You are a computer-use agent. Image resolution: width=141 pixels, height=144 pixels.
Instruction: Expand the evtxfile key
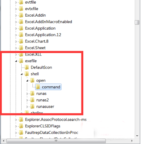(16, 9)
